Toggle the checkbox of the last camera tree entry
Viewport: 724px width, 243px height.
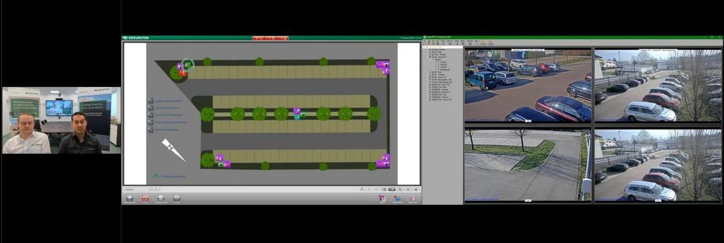pyautogui.click(x=430, y=100)
